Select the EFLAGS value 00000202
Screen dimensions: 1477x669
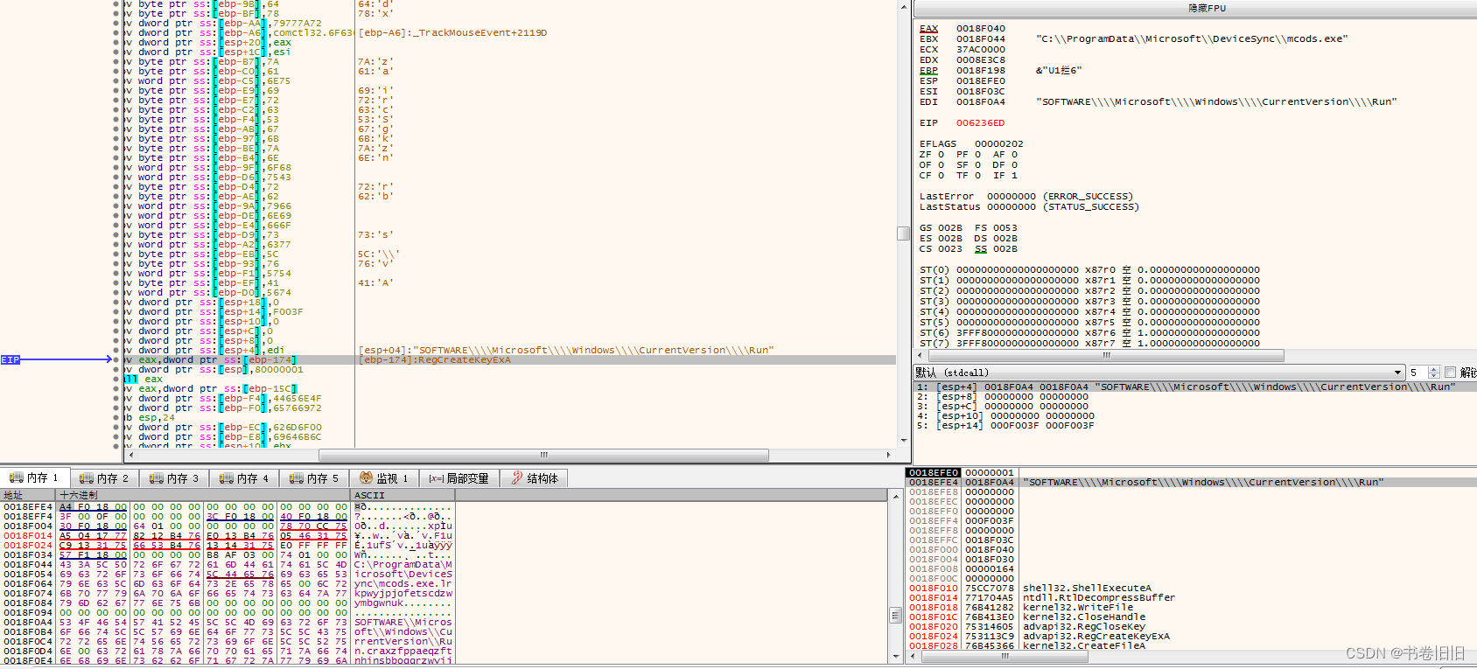(x=998, y=144)
